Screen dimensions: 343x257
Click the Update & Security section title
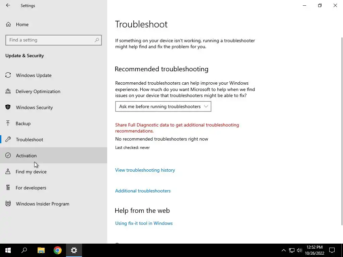click(25, 56)
